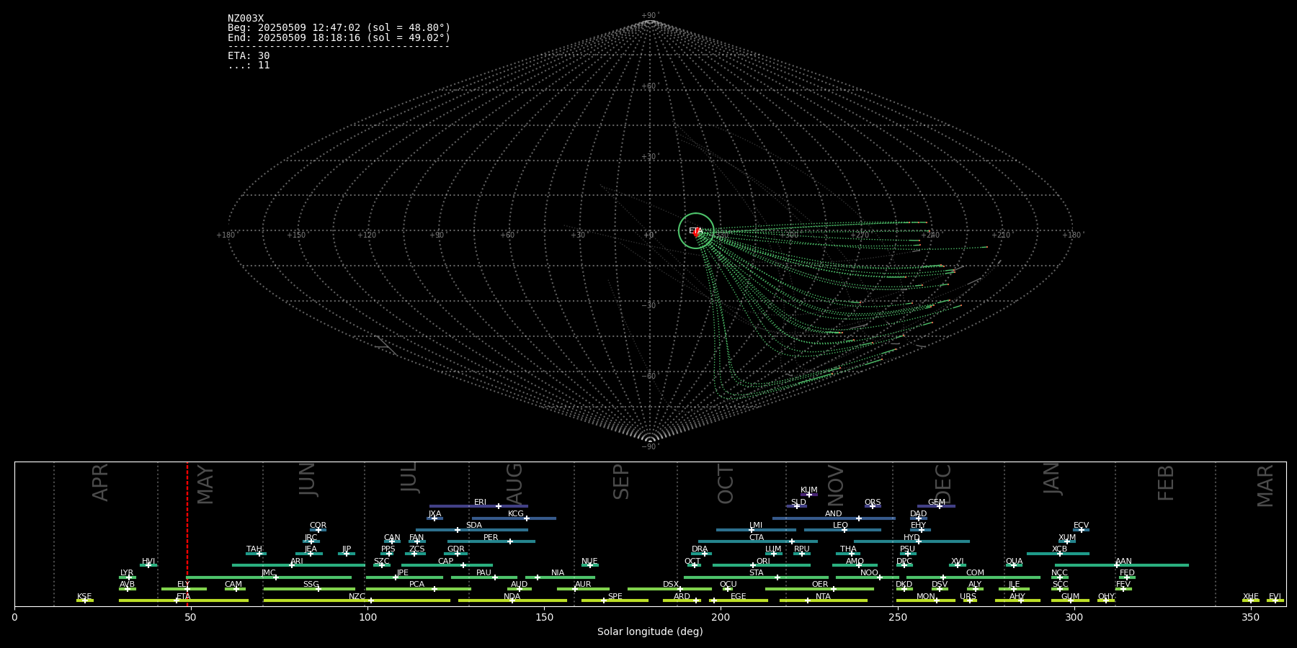1297x648 pixels.
Task: Click the ORS shower label
Action: [873, 502]
